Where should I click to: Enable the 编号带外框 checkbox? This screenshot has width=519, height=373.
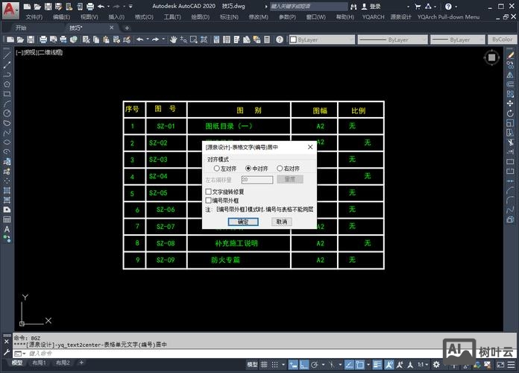[x=209, y=200]
